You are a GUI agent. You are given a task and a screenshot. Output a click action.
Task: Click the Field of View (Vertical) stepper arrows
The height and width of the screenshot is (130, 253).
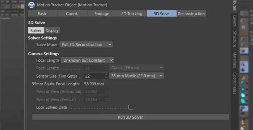[x=106, y=99]
